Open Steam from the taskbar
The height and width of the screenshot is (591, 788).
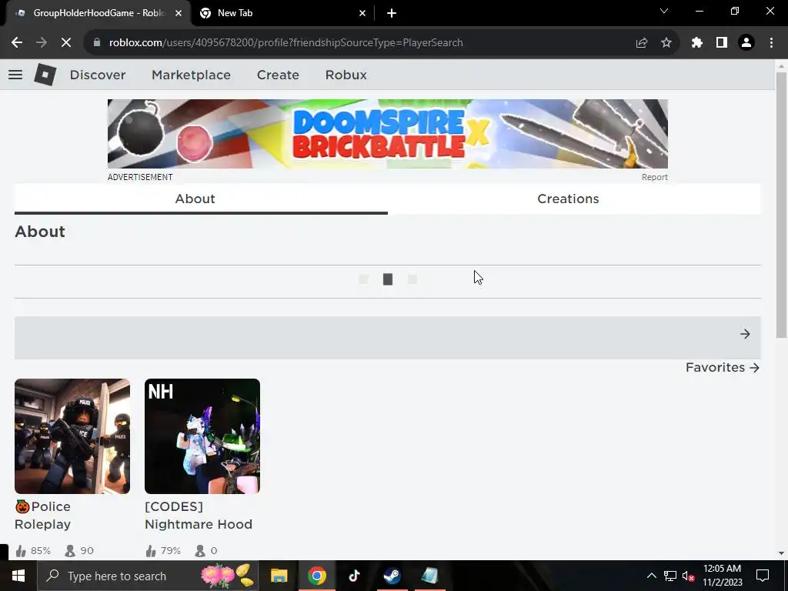pyautogui.click(x=392, y=576)
